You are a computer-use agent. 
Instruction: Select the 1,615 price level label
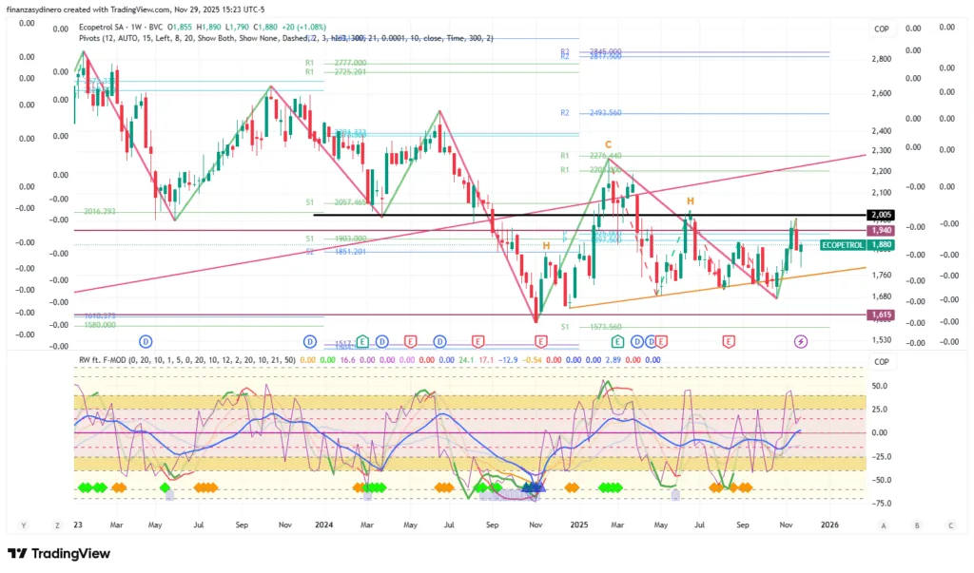[x=880, y=315]
